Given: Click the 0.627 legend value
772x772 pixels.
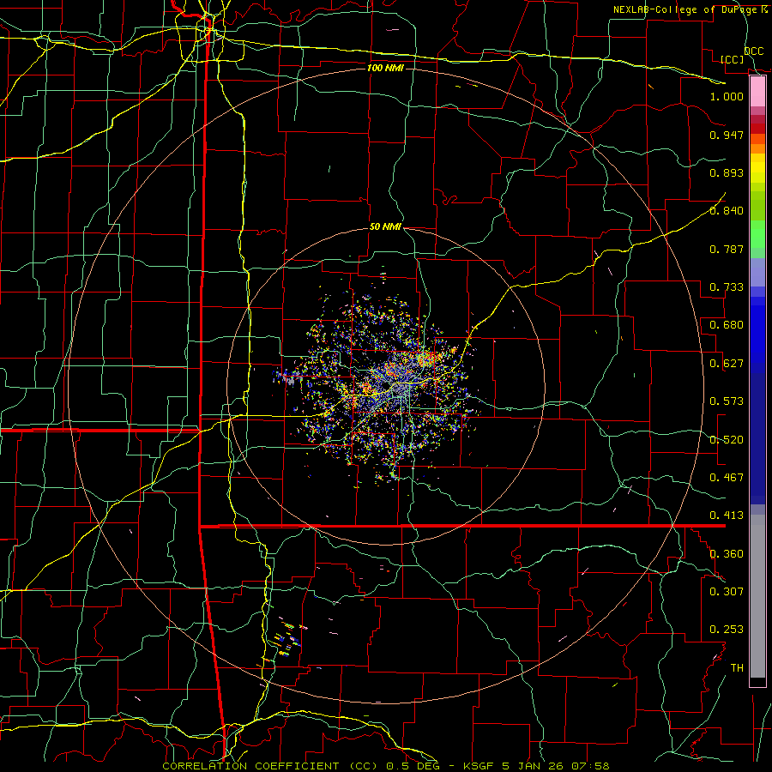Looking at the screenshot, I should click(x=727, y=364).
